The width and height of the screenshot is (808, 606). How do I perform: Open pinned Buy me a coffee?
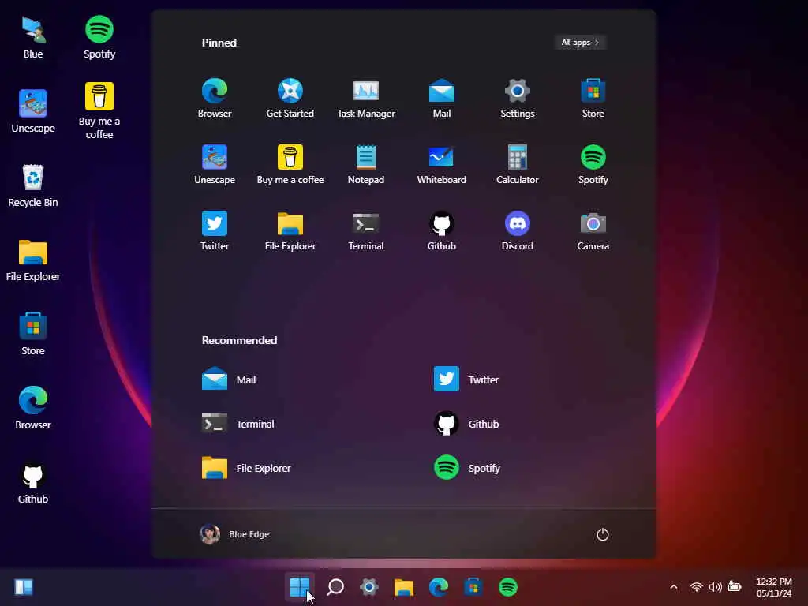(290, 165)
